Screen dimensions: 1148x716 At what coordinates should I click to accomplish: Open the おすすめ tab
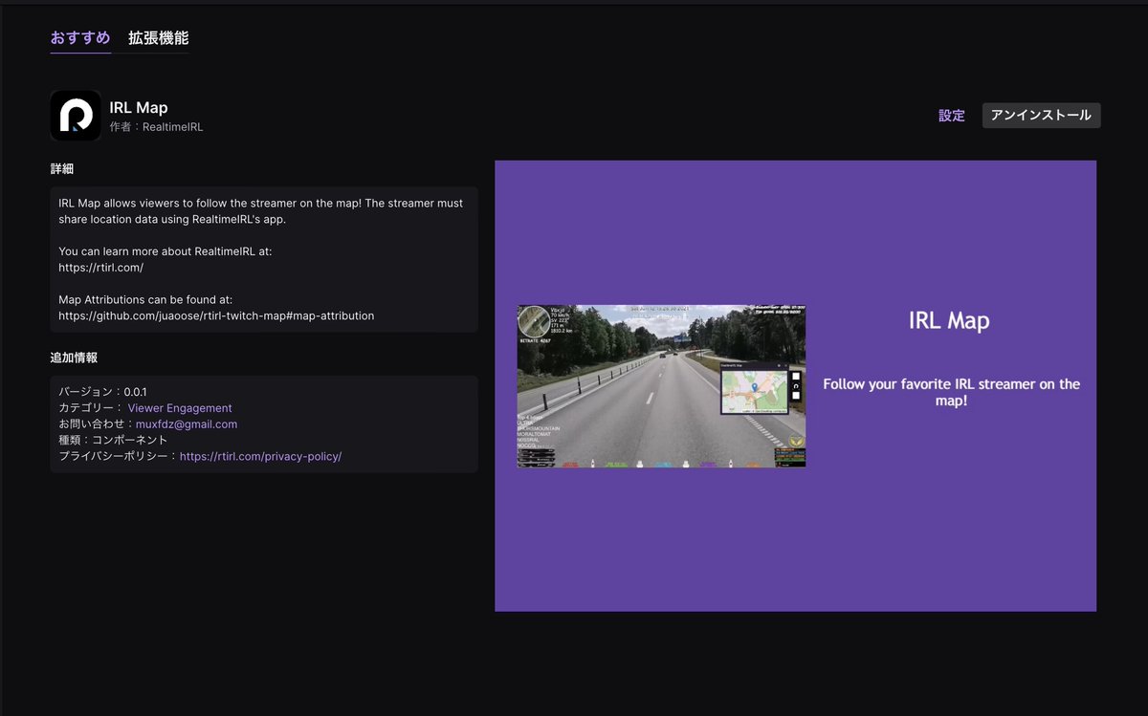click(x=80, y=38)
